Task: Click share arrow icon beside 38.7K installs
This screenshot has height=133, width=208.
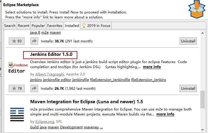Action: click(34, 41)
